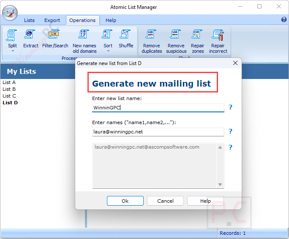Image resolution: width=289 pixels, height=239 pixels.
Task: Click preview scrollbar up arrow
Action: (x=220, y=147)
